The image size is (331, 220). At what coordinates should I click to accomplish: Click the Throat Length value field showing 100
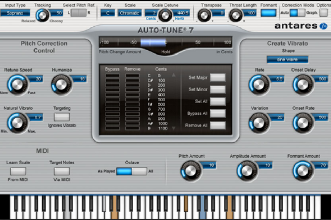click(x=250, y=13)
